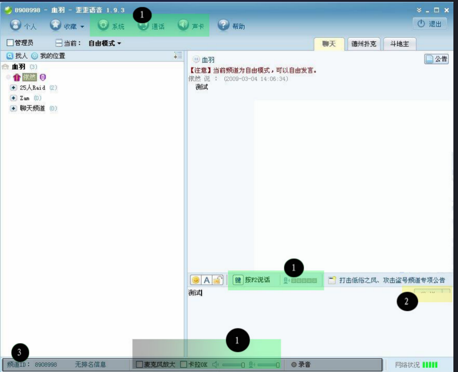The image size is (458, 372).
Task: Click the 网络状况 signal bars indicator
Action: tap(430, 365)
